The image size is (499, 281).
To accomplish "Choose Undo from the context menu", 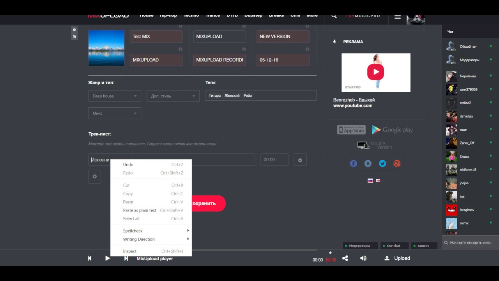I will pos(151,165).
